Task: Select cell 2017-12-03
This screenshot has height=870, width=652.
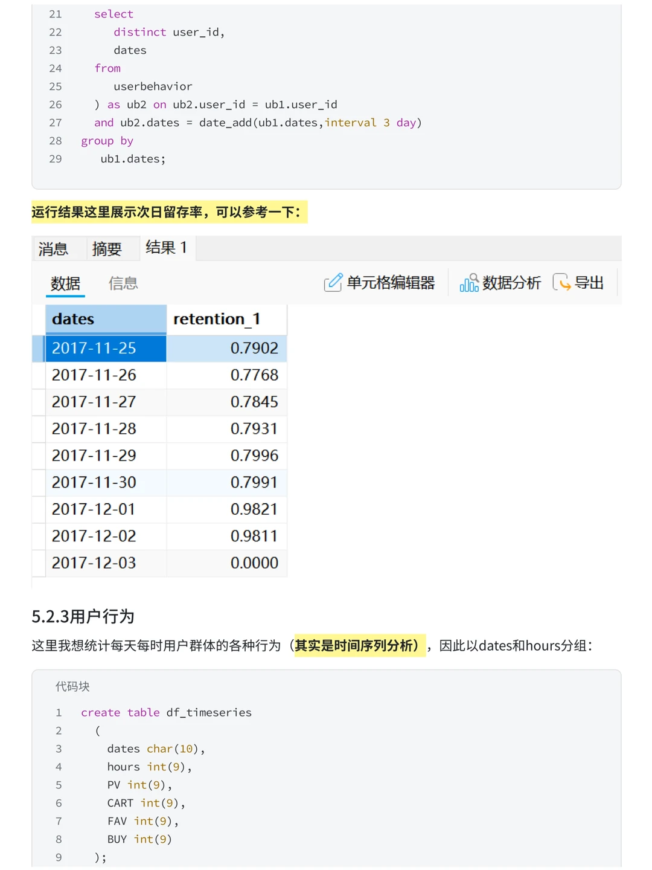Action: pyautogui.click(x=106, y=563)
